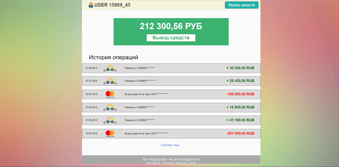The image size is (339, 167).
Task: Click the date 01.05.2015
Action: pos(92,120)
